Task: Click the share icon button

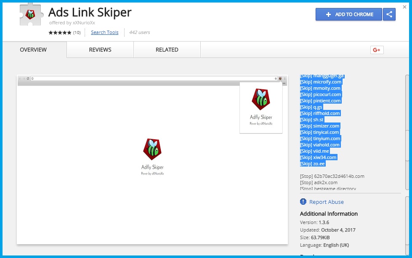Action: tap(389, 14)
